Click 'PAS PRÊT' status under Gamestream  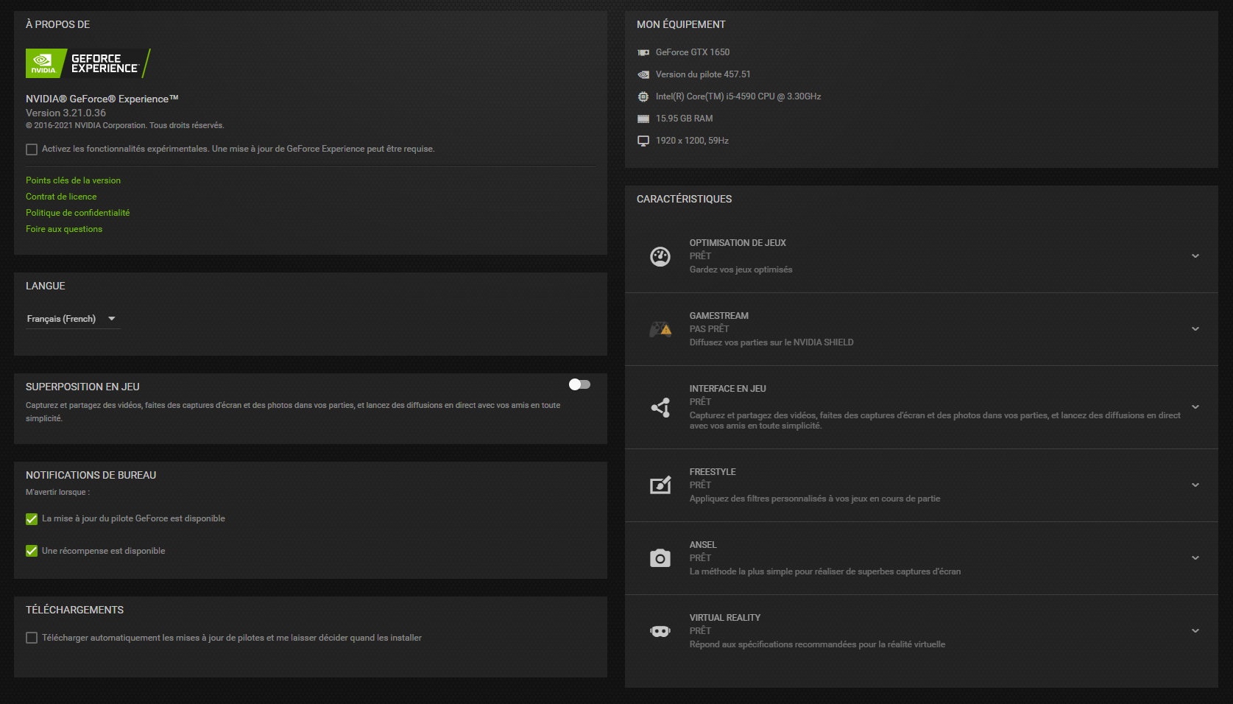709,329
